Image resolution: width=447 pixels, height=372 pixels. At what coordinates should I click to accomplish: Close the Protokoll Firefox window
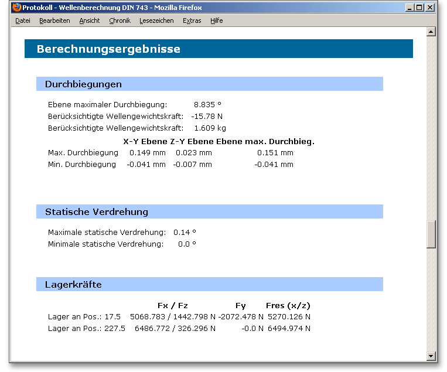point(430,8)
